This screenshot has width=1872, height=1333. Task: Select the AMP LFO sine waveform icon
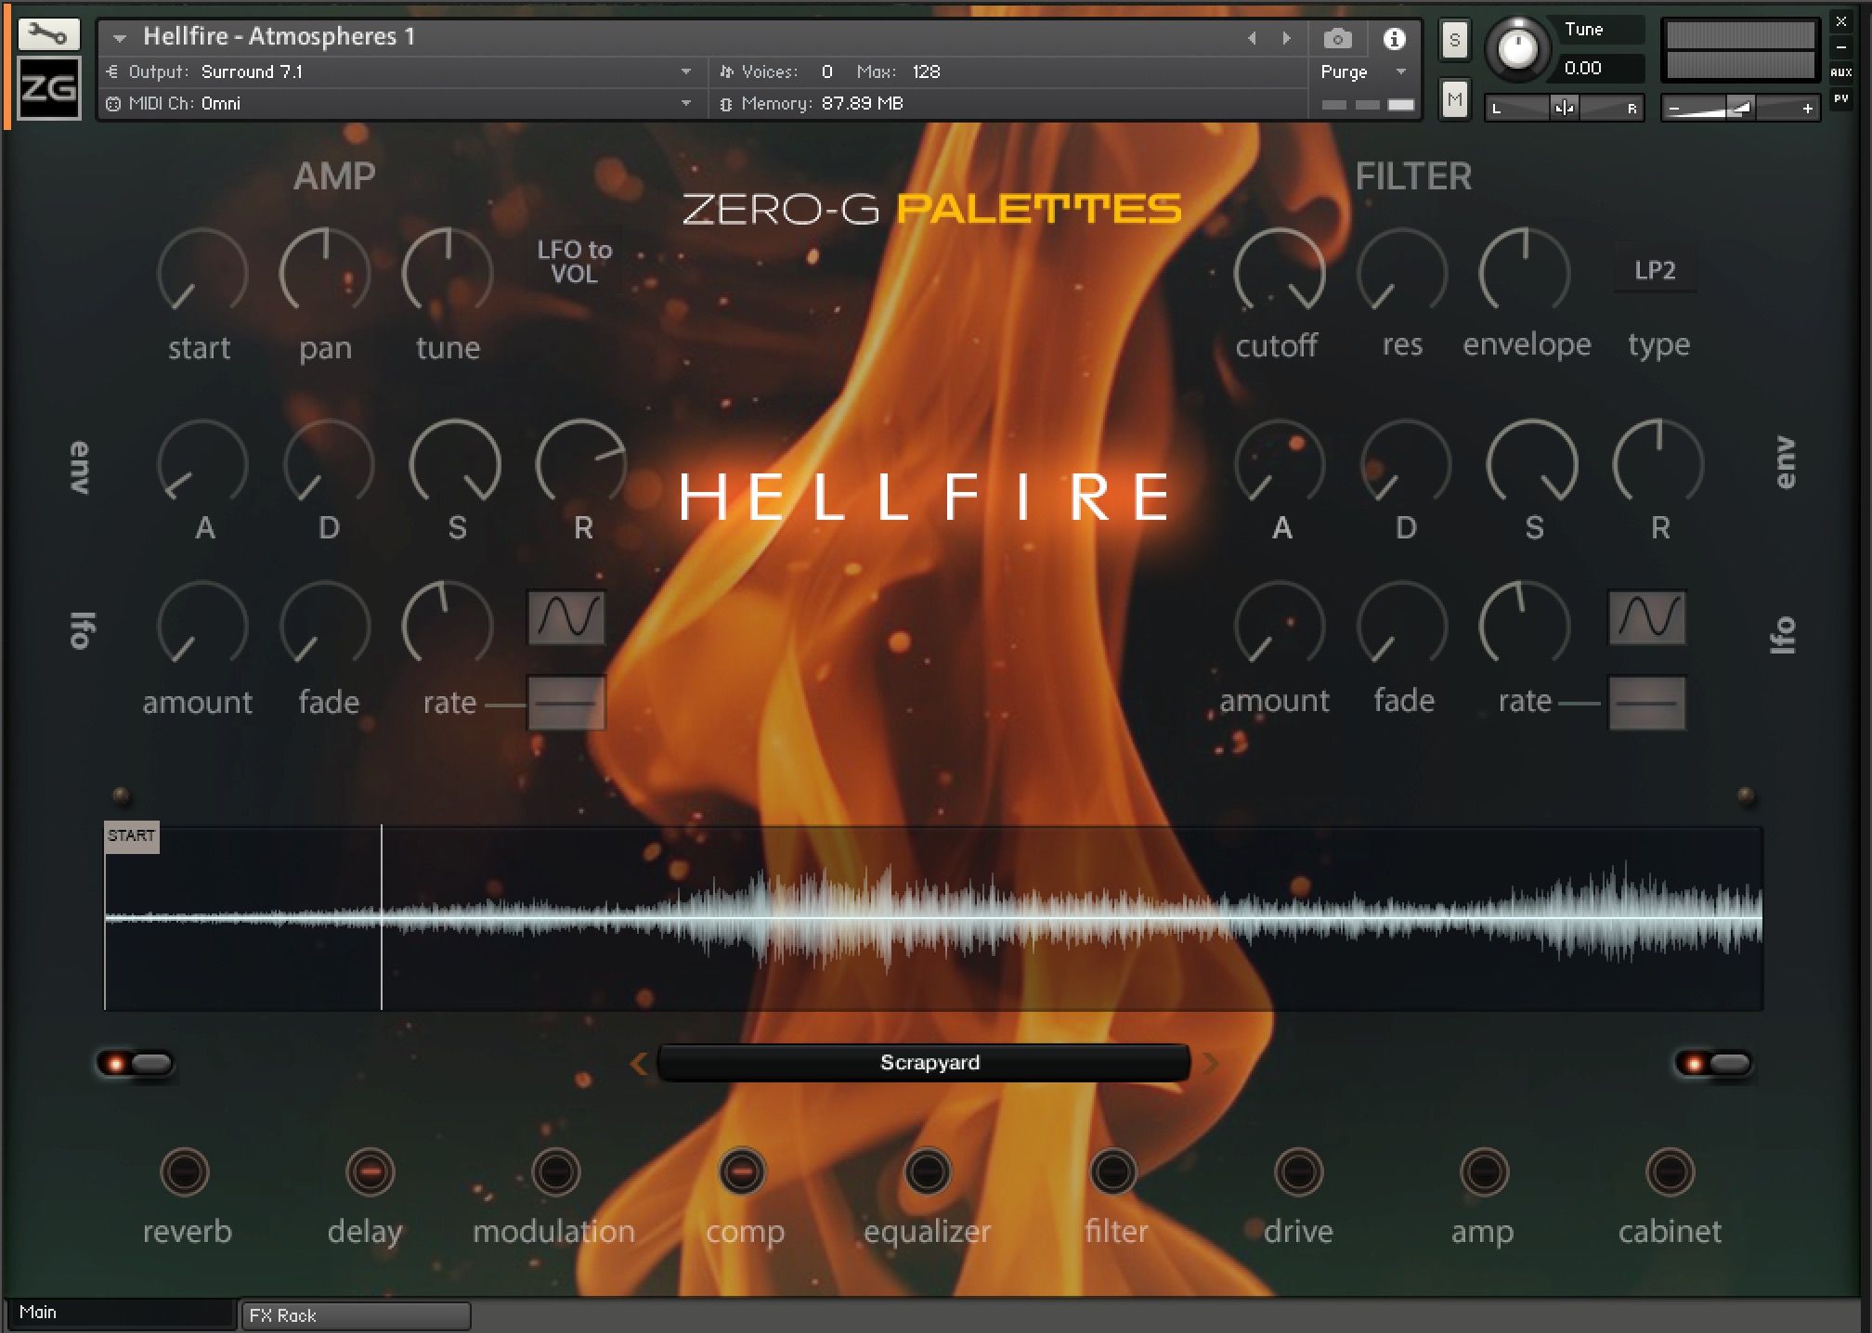[x=566, y=617]
